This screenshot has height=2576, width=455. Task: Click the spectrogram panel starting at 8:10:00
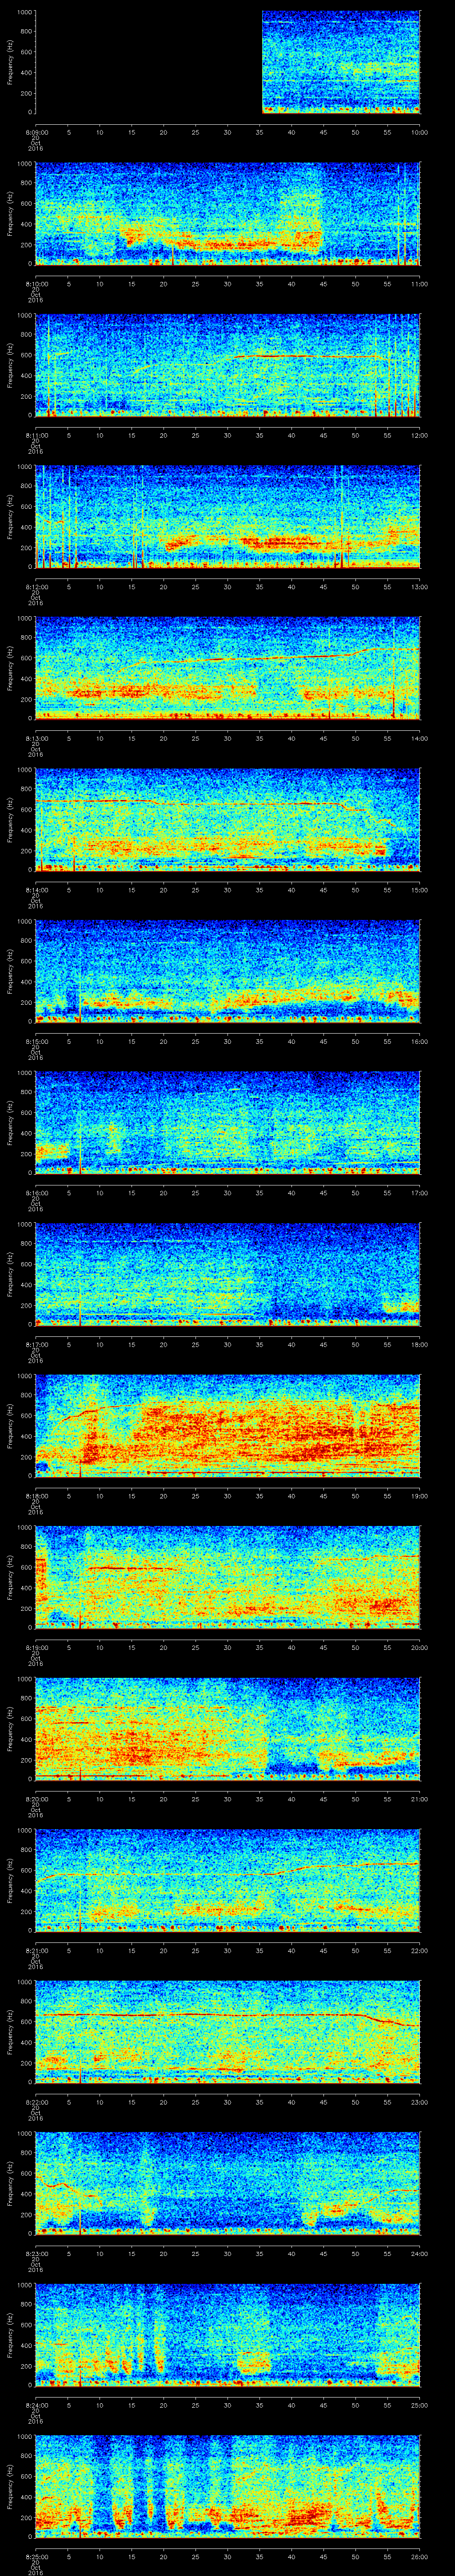click(x=228, y=213)
